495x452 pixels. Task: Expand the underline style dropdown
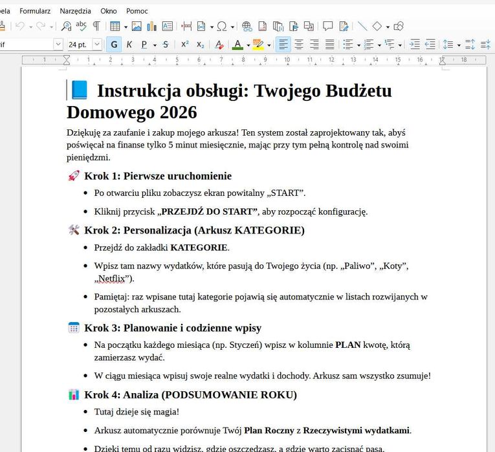(155, 45)
